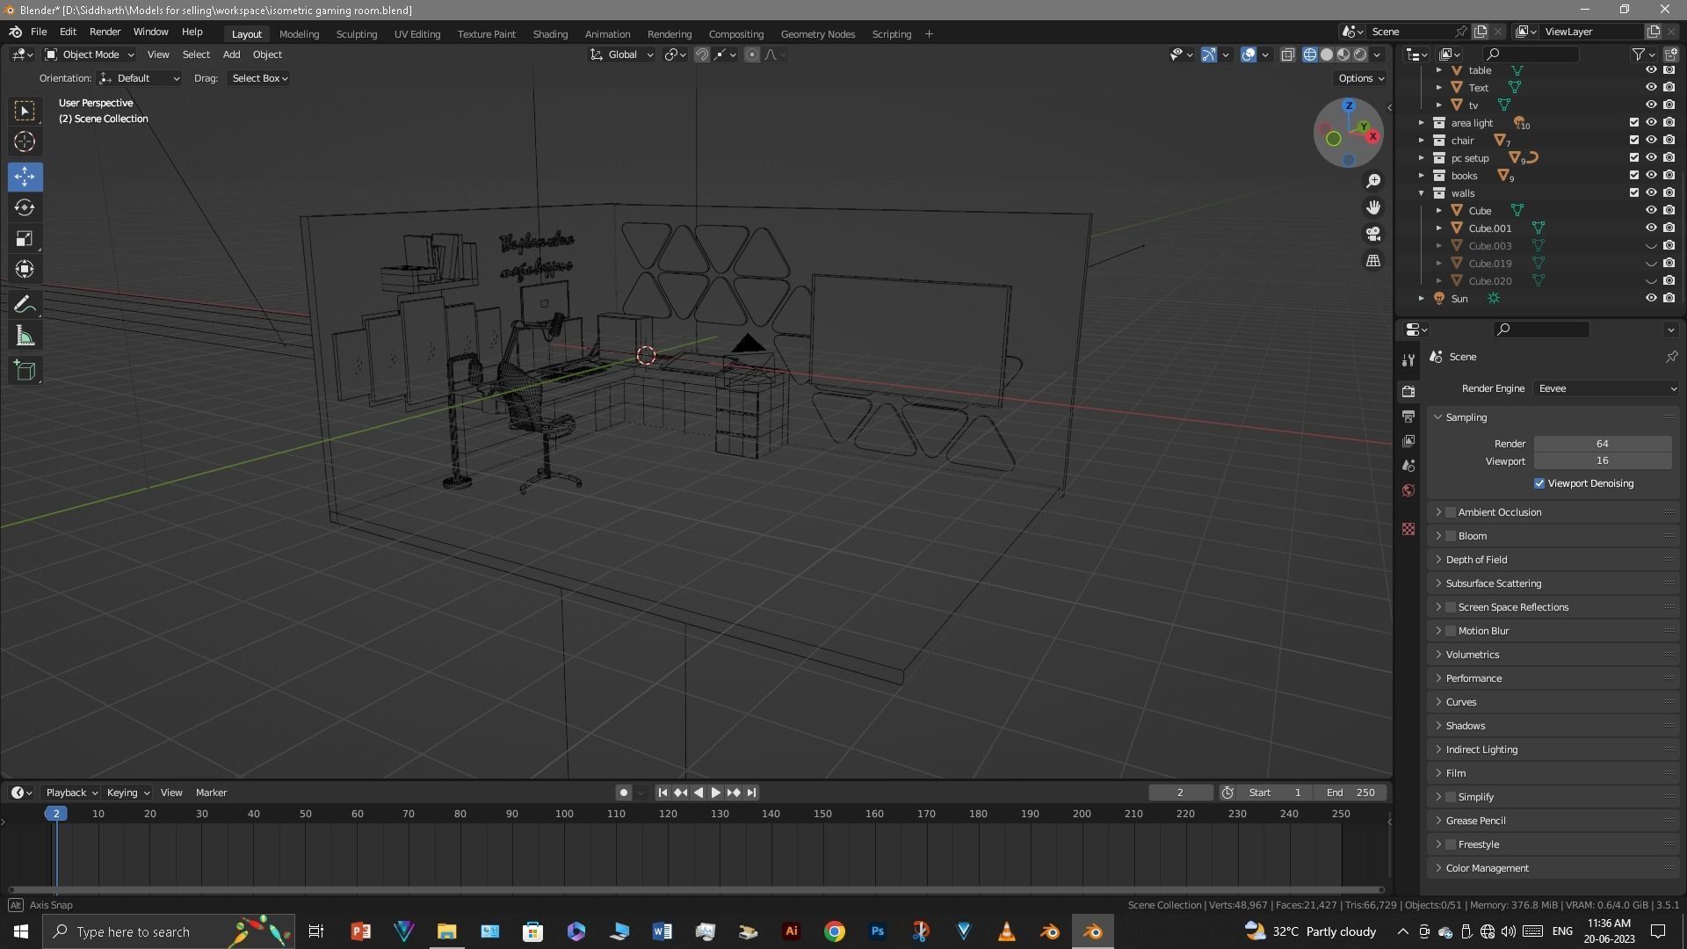Hide the table object in viewport

(x=1651, y=70)
